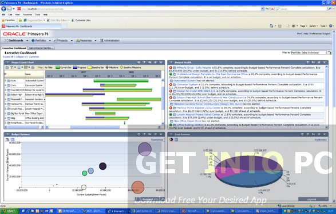Click the IE back navigation button
The width and height of the screenshot is (336, 214).
(3, 9)
